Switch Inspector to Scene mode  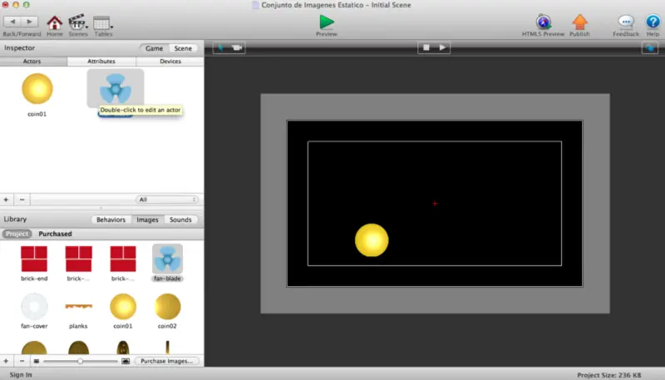coord(183,48)
